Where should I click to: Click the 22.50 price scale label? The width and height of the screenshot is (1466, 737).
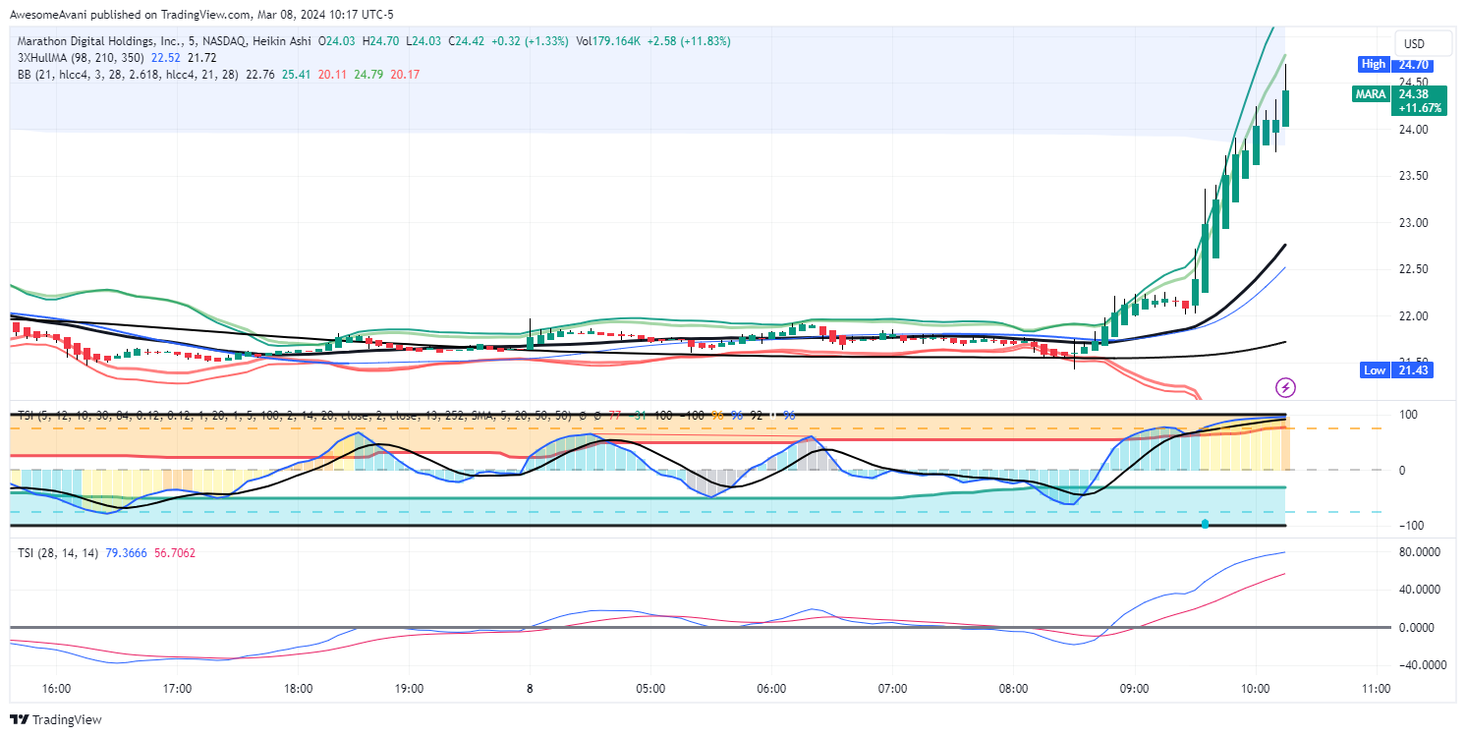pos(1414,269)
